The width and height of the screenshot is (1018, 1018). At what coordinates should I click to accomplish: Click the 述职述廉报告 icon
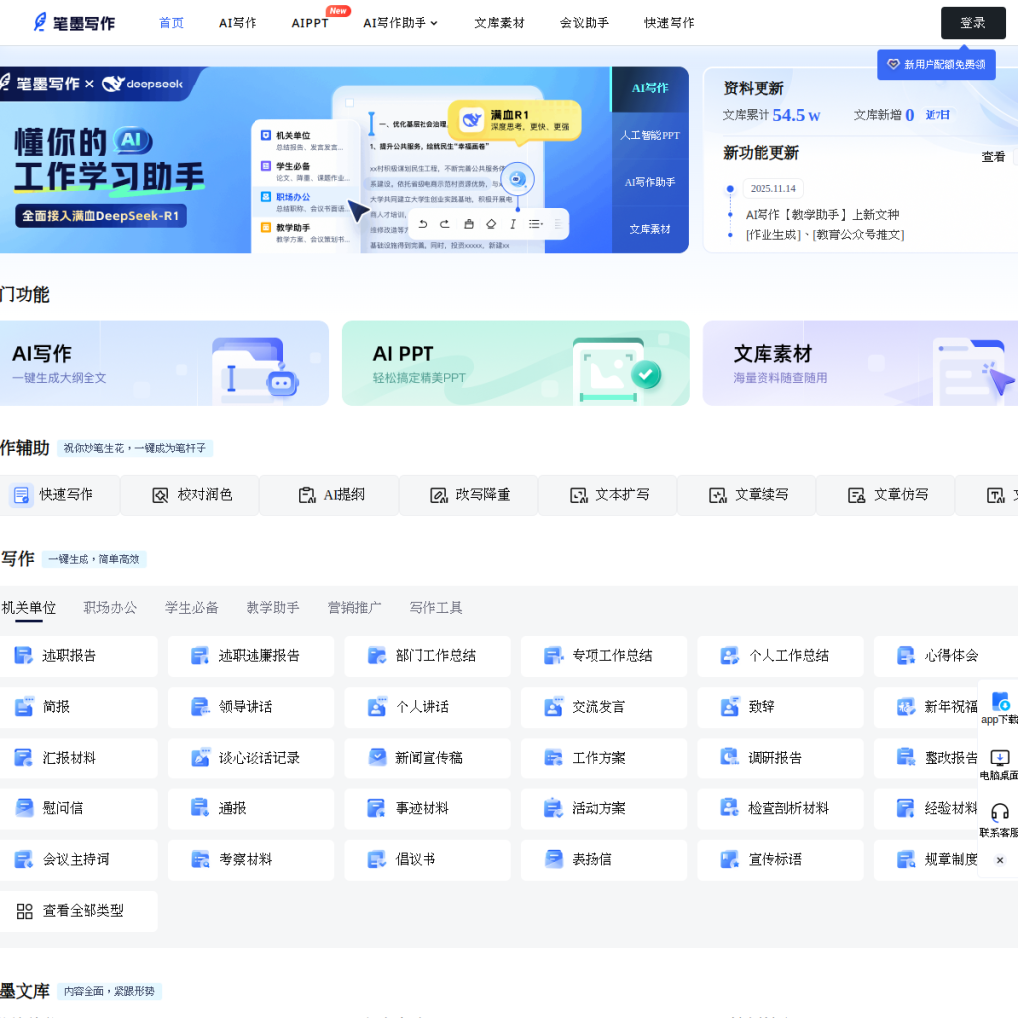pos(199,656)
